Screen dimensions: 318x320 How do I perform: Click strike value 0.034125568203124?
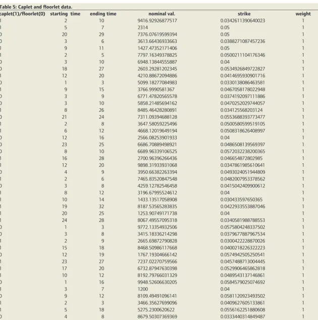241,110
